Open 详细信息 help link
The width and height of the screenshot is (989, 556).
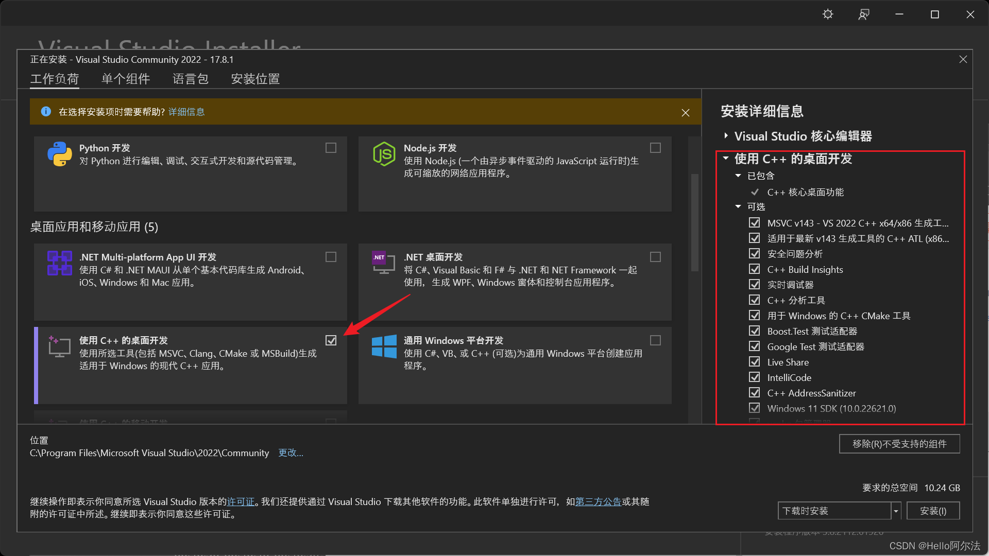coord(186,112)
